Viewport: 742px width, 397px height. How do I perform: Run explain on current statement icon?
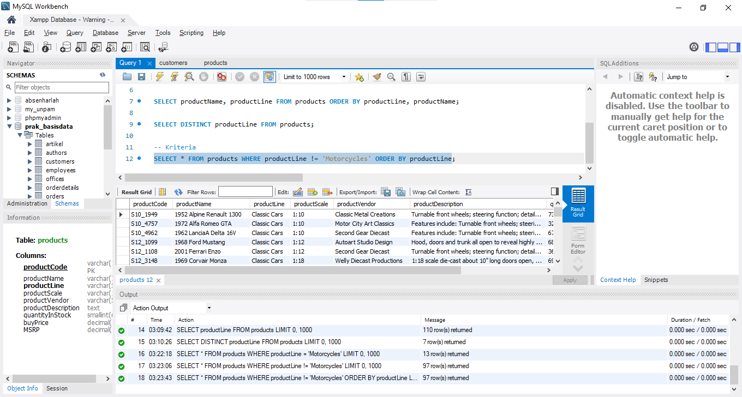pyautogui.click(x=189, y=77)
